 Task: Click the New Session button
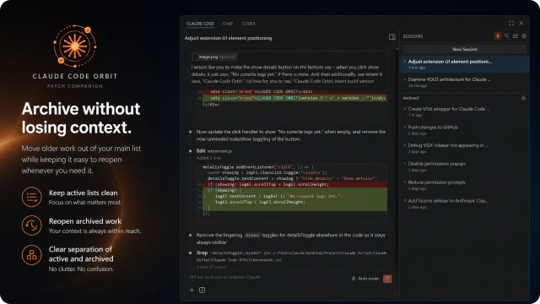point(465,49)
